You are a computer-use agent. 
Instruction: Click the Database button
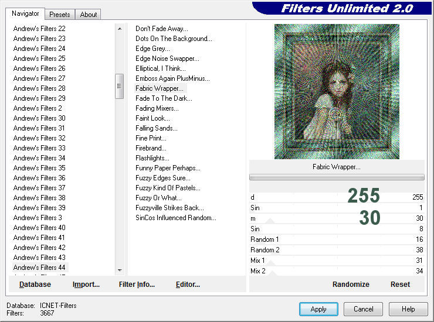tap(35, 285)
